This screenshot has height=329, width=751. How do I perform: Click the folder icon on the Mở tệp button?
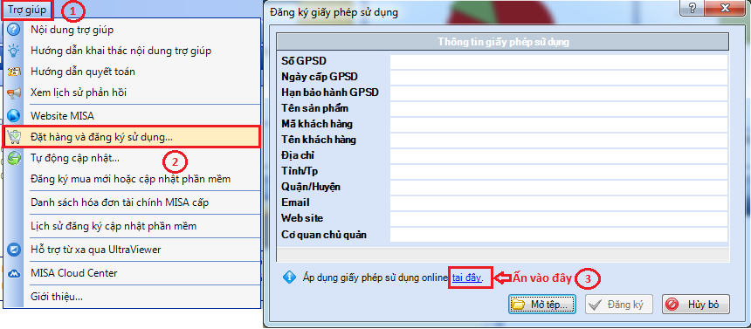click(x=518, y=304)
